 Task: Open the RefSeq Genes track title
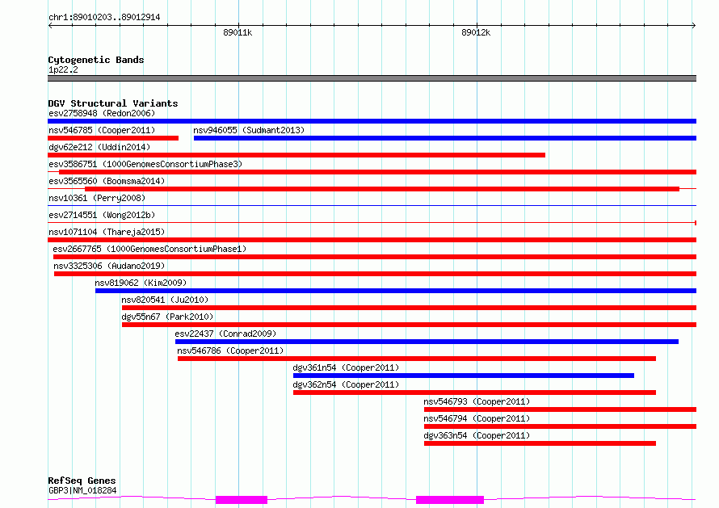pos(82,481)
